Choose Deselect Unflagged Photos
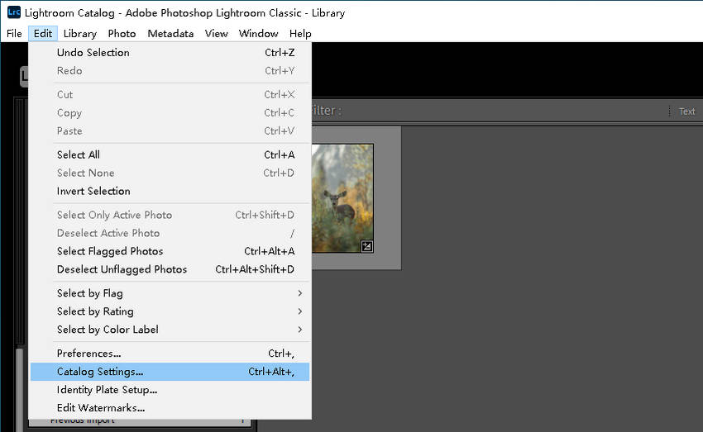The image size is (703, 432). (x=170, y=269)
